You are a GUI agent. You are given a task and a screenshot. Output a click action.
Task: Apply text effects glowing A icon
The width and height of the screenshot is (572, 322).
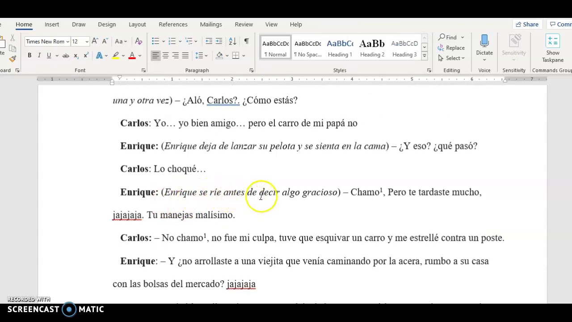pyautogui.click(x=99, y=55)
